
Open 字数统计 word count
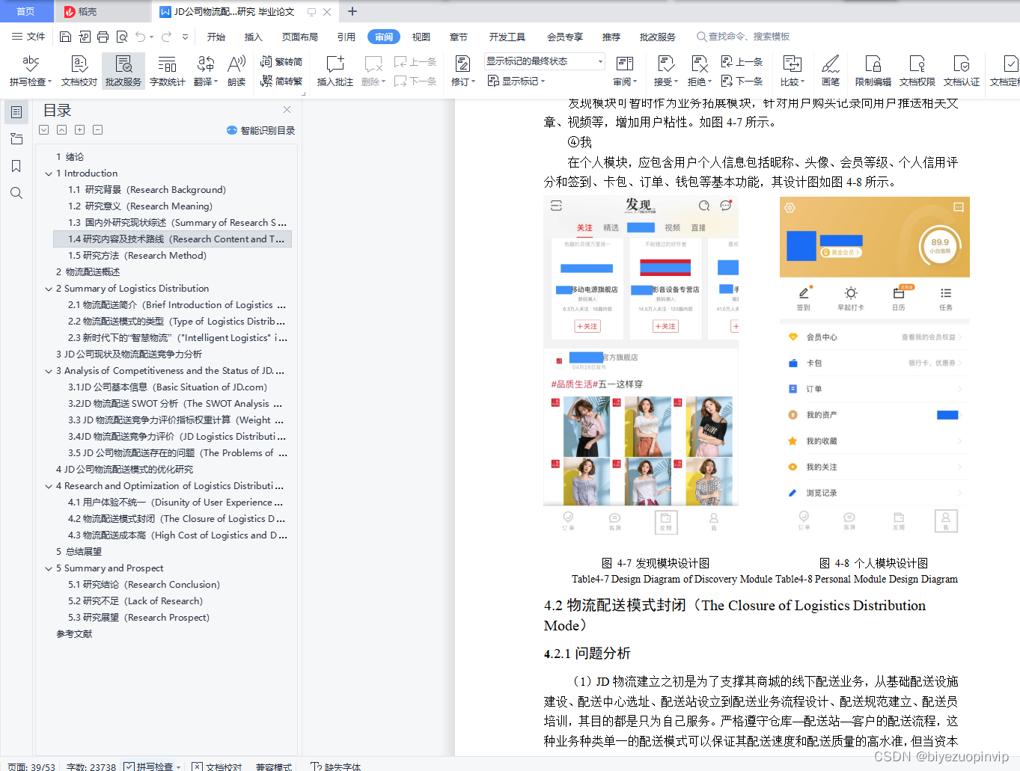pyautogui.click(x=167, y=71)
